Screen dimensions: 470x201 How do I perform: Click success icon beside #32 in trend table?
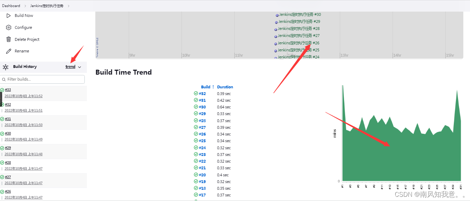click(x=196, y=93)
